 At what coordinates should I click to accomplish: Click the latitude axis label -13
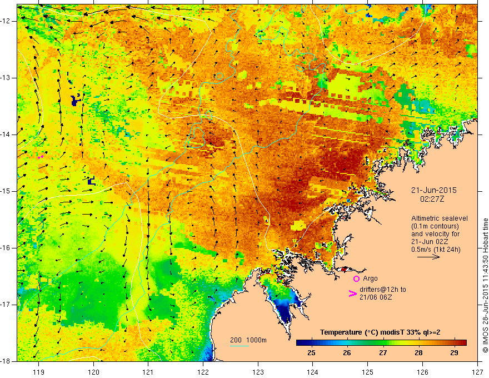6,78
